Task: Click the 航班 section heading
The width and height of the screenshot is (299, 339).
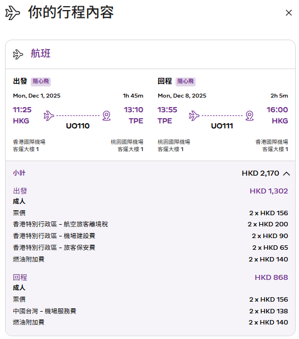Action: click(40, 54)
